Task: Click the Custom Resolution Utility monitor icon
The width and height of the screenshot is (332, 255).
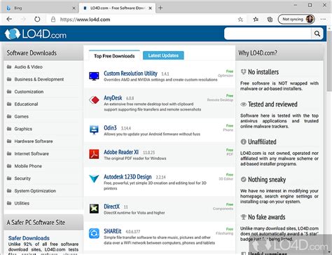Action: 94,76
